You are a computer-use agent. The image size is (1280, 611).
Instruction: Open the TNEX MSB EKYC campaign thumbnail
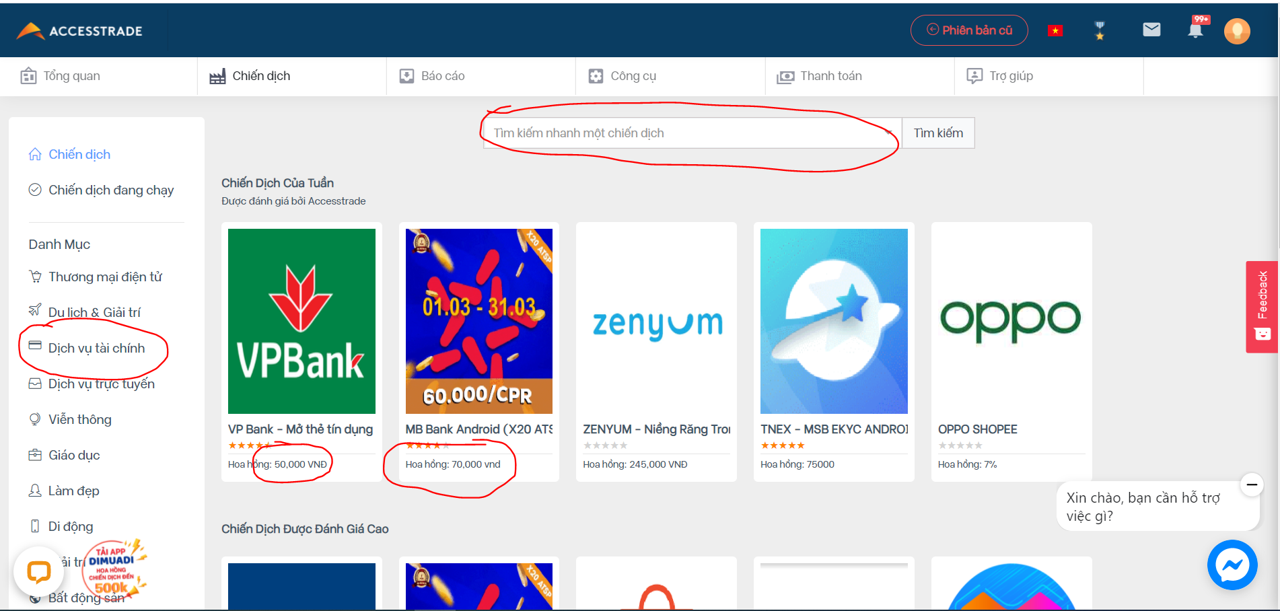click(834, 321)
